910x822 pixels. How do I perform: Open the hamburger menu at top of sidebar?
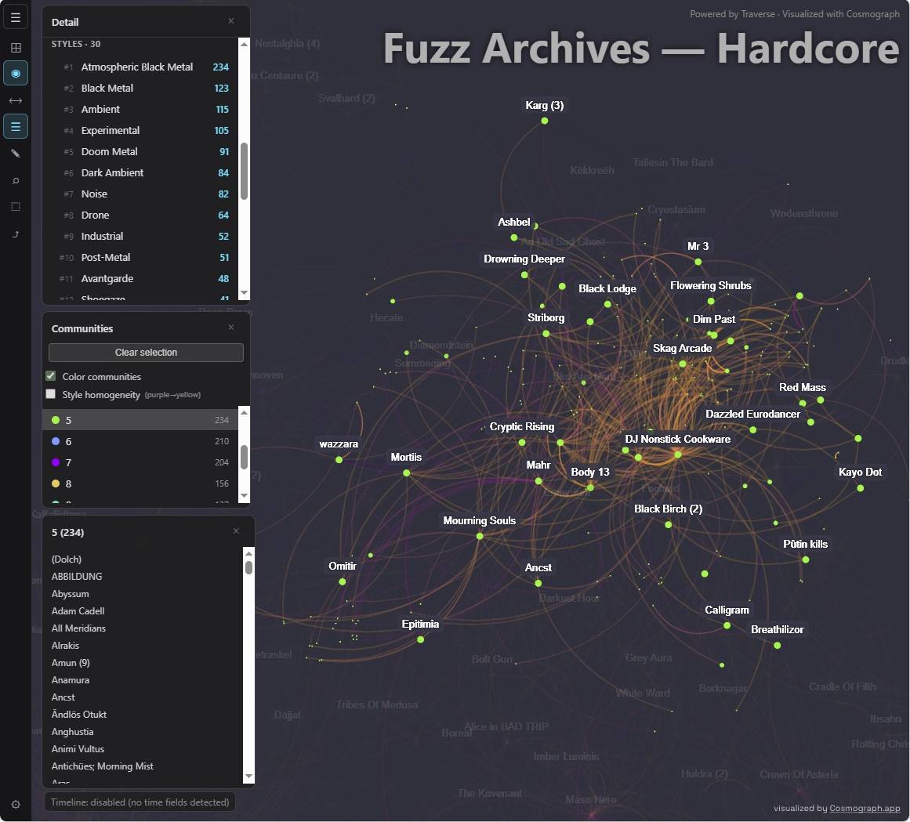(16, 17)
